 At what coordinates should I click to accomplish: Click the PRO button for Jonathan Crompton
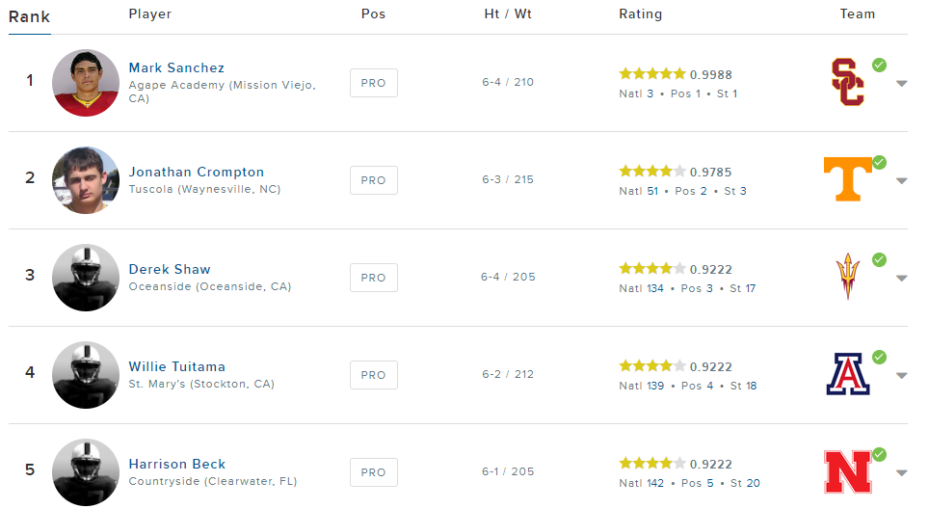[x=373, y=180]
